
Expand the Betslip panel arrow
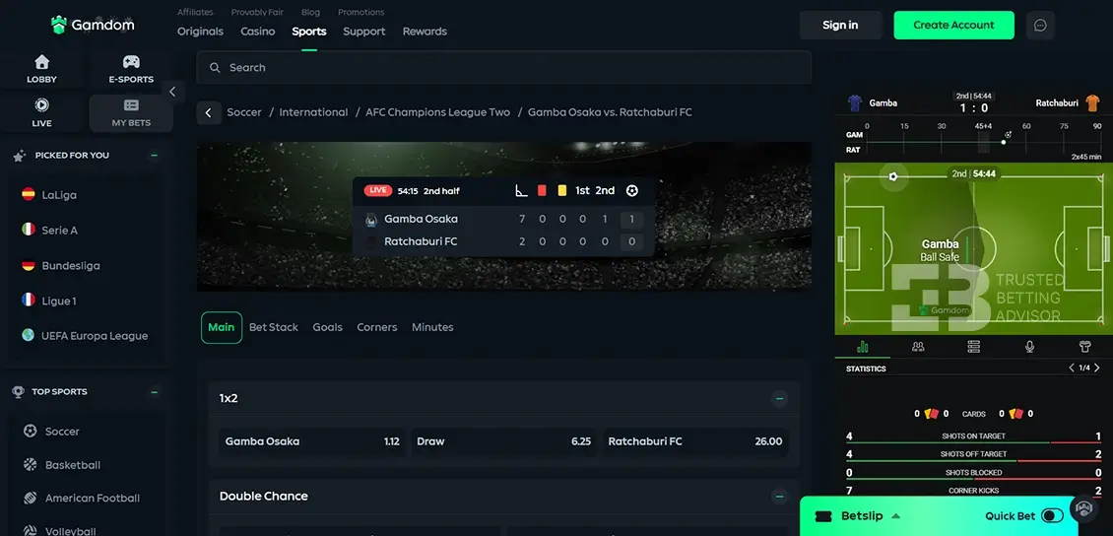[x=895, y=516]
